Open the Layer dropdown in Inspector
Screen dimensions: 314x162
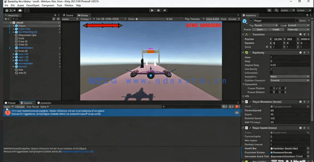[x=299, y=25]
